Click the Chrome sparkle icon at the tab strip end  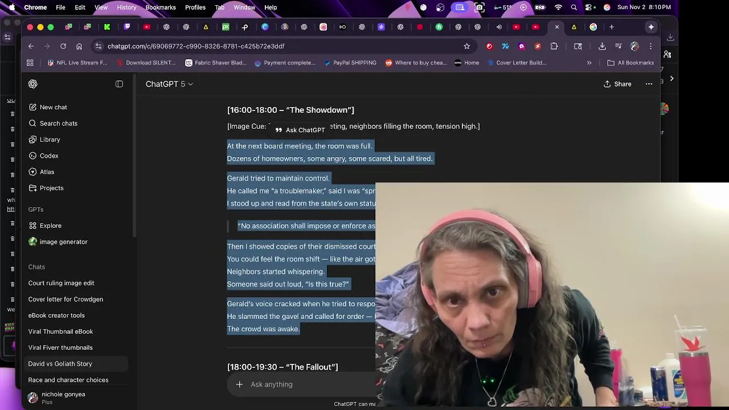pyautogui.click(x=651, y=27)
